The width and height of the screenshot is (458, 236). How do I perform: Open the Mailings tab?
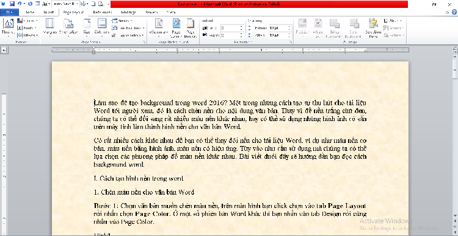(x=128, y=12)
